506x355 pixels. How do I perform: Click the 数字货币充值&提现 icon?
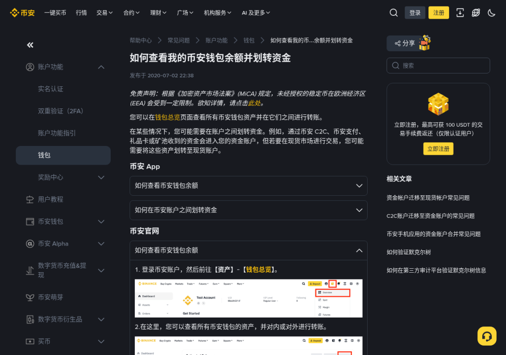[30, 270]
